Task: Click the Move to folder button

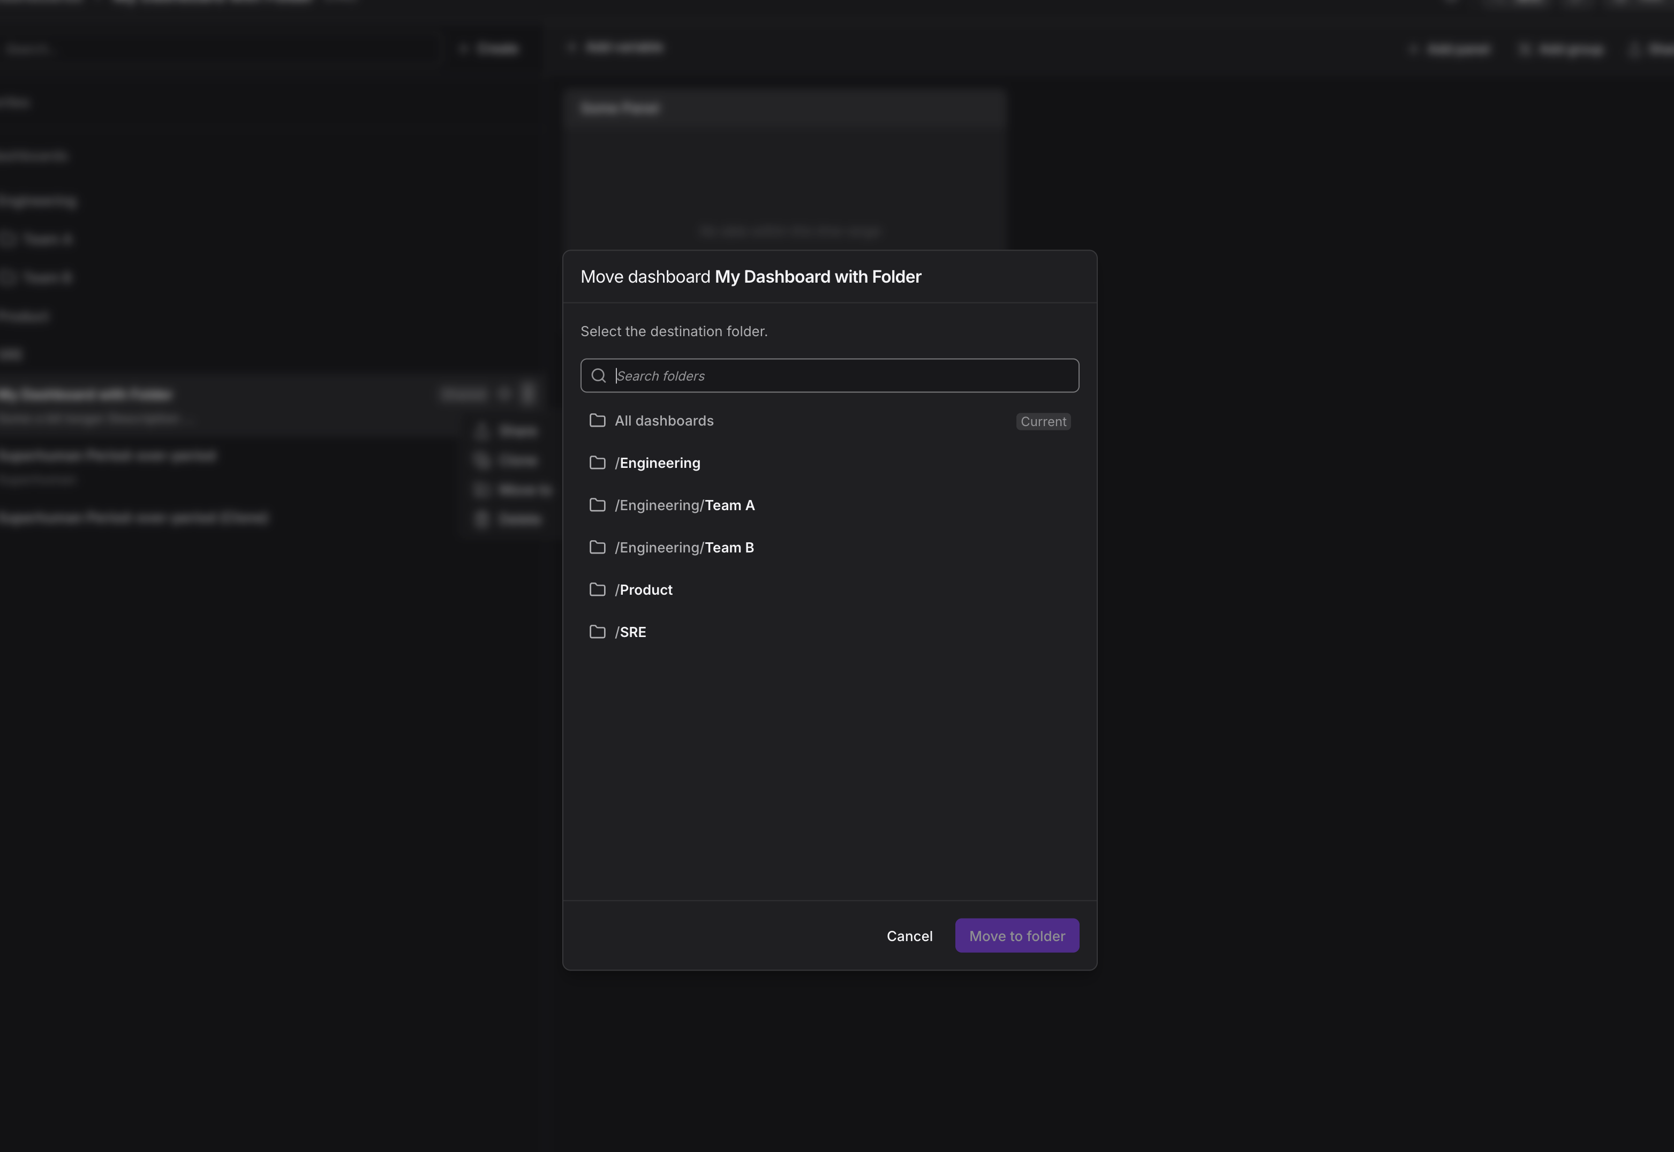Action: tap(1016, 935)
